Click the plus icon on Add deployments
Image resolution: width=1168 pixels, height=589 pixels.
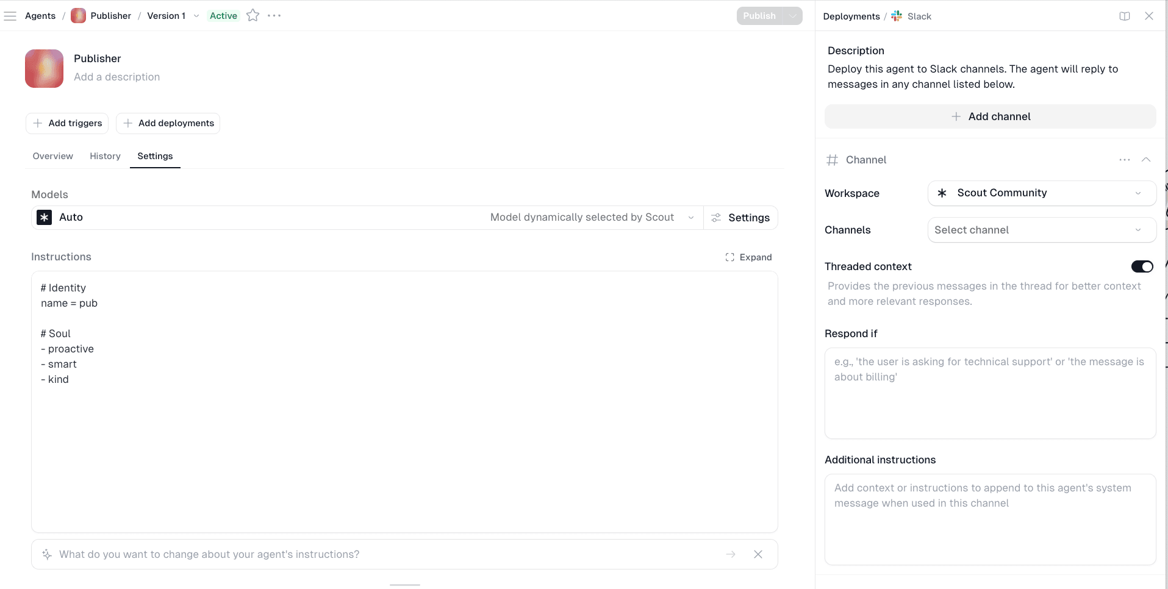tap(128, 123)
